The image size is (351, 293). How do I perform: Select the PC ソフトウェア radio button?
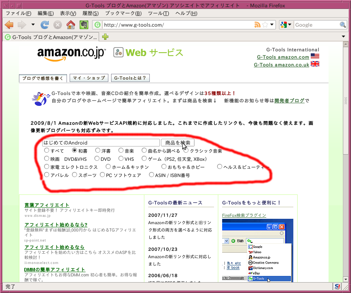pyautogui.click(x=102, y=174)
